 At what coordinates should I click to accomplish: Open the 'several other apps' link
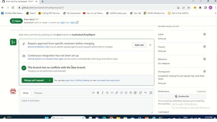[x=55, y=59]
